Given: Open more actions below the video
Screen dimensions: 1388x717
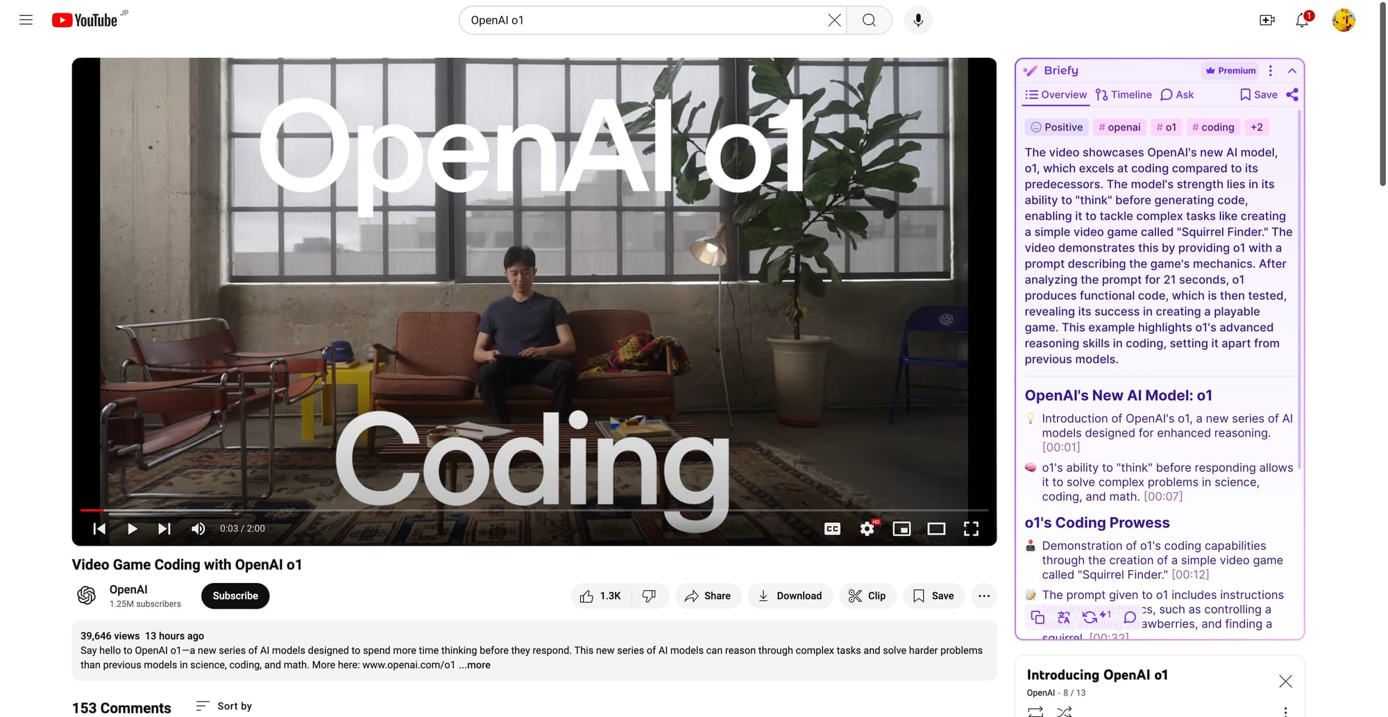Looking at the screenshot, I should [x=984, y=596].
